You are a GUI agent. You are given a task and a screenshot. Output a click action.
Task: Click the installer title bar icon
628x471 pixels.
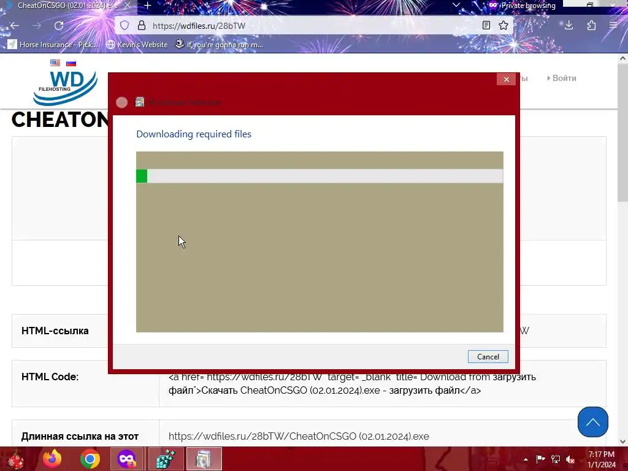pyautogui.click(x=139, y=102)
